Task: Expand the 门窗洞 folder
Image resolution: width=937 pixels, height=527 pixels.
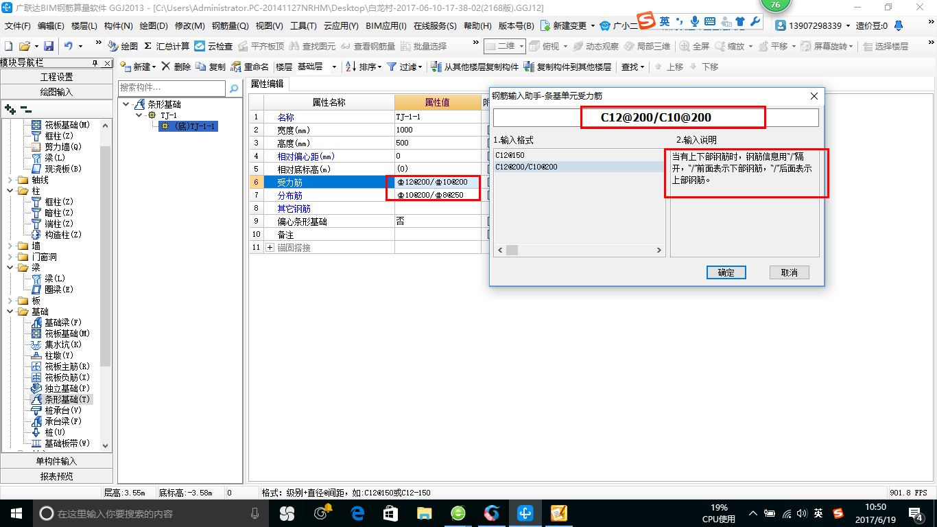Action: coord(10,257)
